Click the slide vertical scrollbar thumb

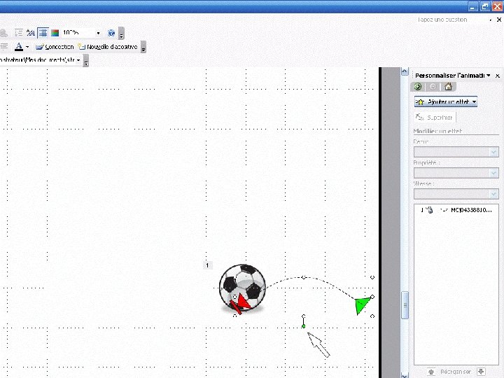pos(405,305)
